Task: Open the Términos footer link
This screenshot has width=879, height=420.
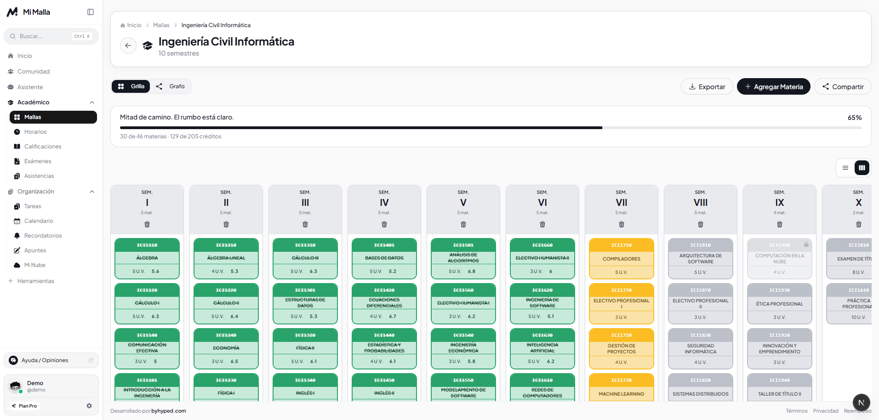Action: click(797, 411)
